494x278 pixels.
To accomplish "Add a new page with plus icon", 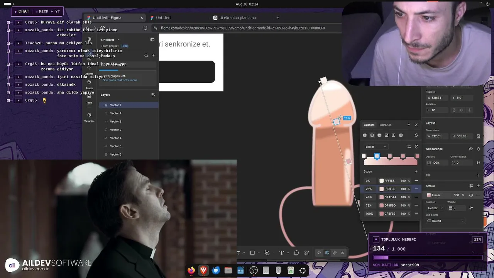I will click(x=153, y=55).
